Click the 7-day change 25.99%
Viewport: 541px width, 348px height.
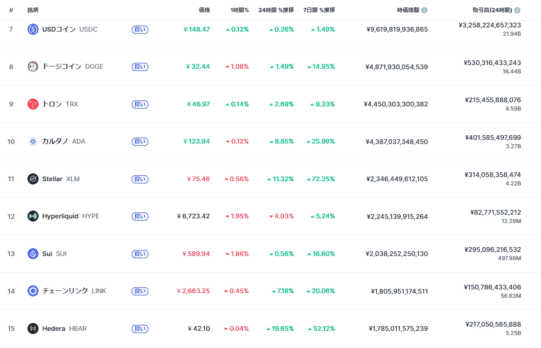pyautogui.click(x=321, y=141)
